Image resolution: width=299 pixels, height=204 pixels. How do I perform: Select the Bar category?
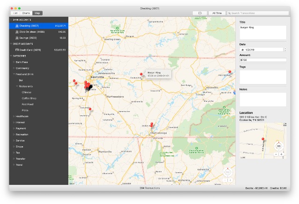21,80
